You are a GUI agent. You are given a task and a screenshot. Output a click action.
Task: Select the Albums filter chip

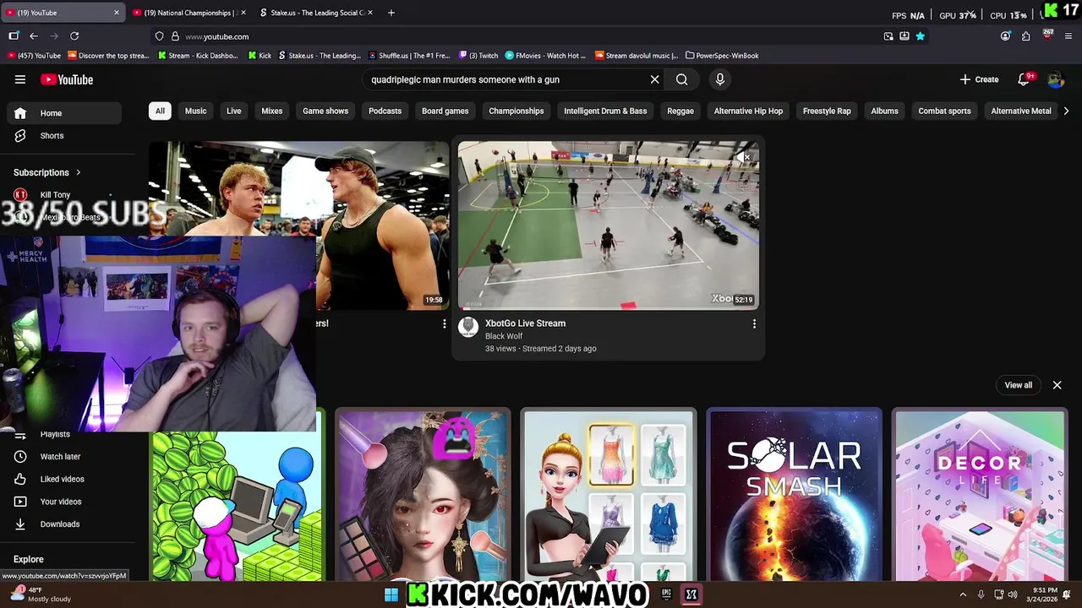click(x=885, y=111)
